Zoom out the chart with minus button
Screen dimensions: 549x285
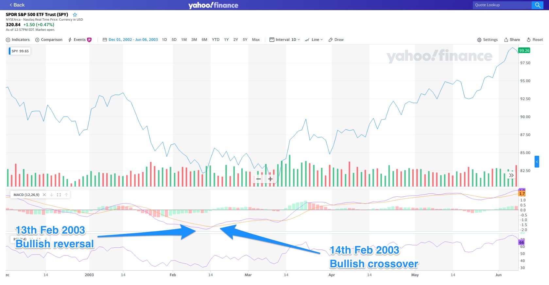point(258,179)
